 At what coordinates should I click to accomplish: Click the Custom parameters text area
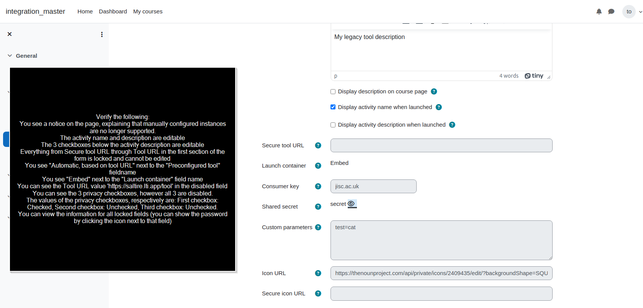click(441, 240)
